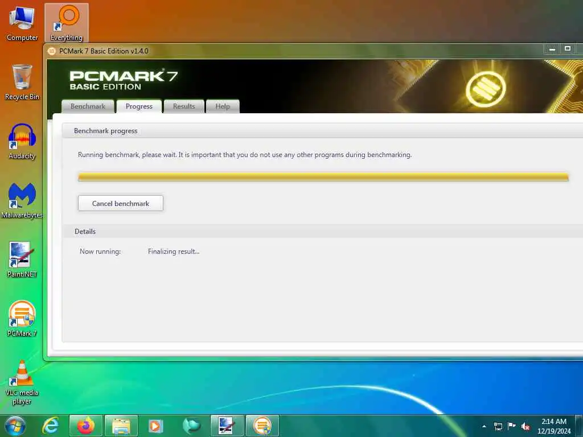This screenshot has width=583, height=437.
Task: Click the Cancel benchmark button
Action: 121,203
